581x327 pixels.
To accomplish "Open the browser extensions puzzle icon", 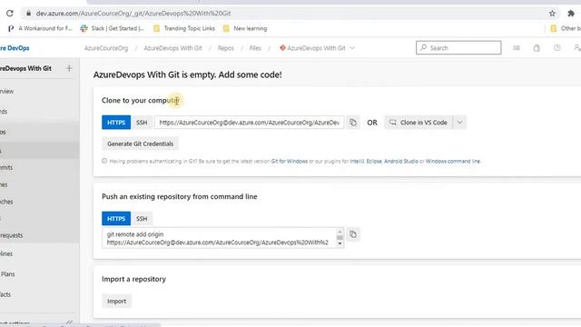I will [x=571, y=14].
